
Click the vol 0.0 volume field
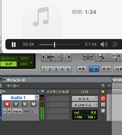[x=85, y=113]
